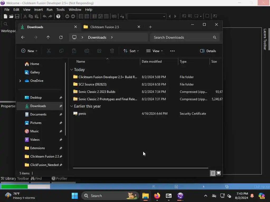Screen dimensions: 270x202
Task: Open 7-Zip from the taskbar
Action: (168, 196)
